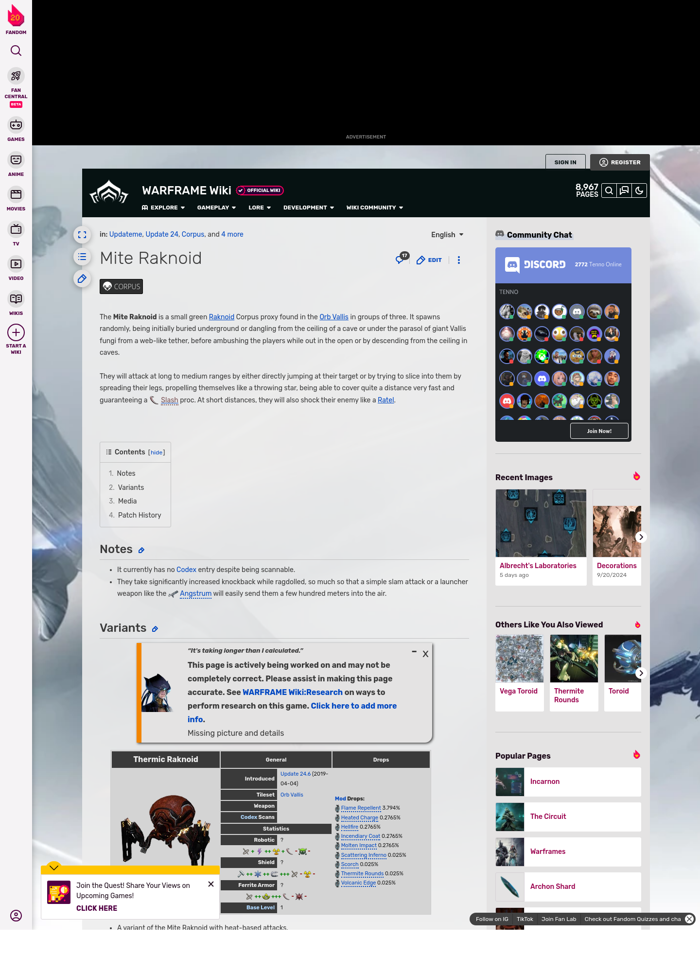Collapse the survey popup yellow chevron
This screenshot has height=972, width=700.
click(x=54, y=868)
